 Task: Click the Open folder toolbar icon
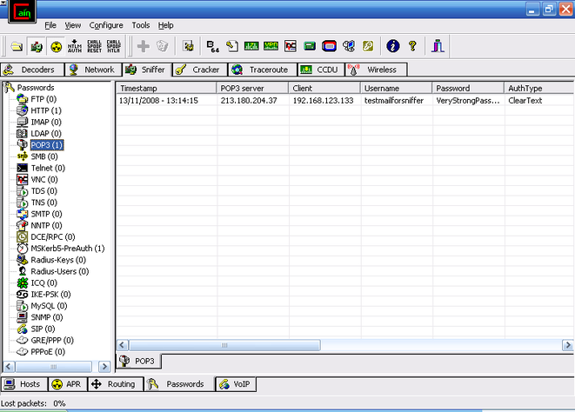click(x=17, y=46)
